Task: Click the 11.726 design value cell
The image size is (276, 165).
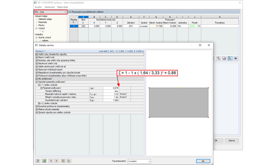Action: (x=156, y=26)
